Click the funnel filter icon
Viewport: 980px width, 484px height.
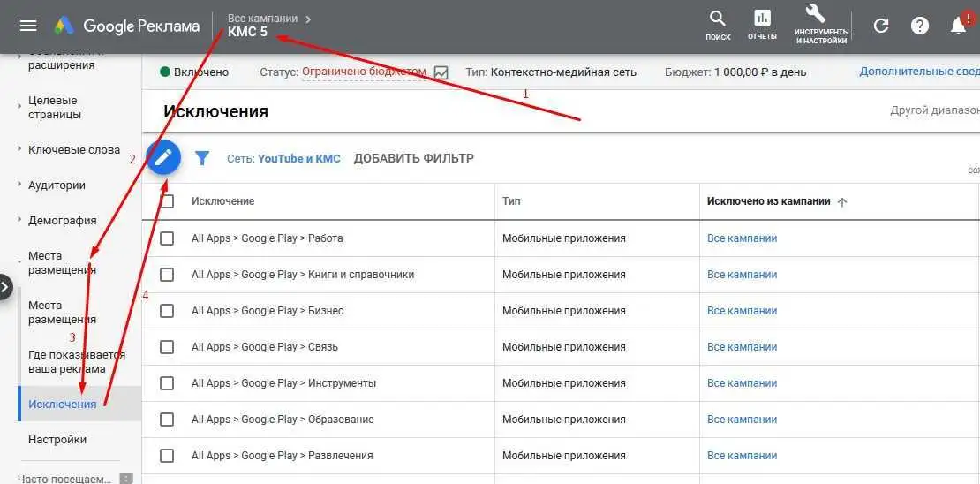[202, 158]
